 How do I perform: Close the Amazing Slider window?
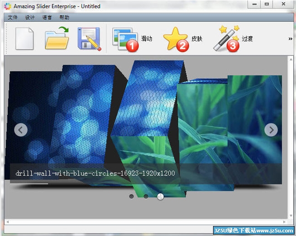[x=283, y=4]
